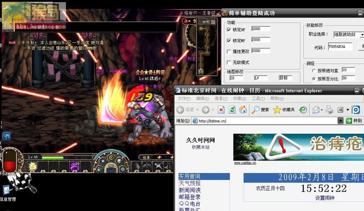364x211 pixels.
Task: Click the skill icon bound to key D
Action: (158, 167)
